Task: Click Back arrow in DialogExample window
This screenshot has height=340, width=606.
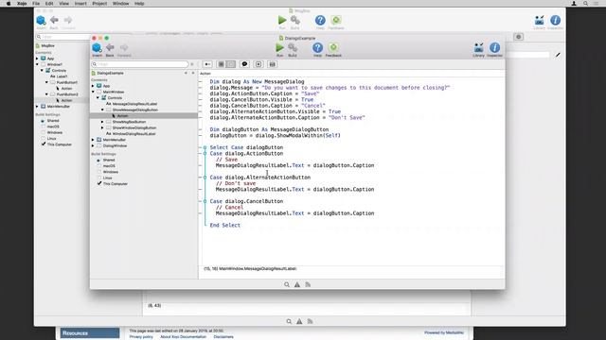Action: click(x=110, y=47)
